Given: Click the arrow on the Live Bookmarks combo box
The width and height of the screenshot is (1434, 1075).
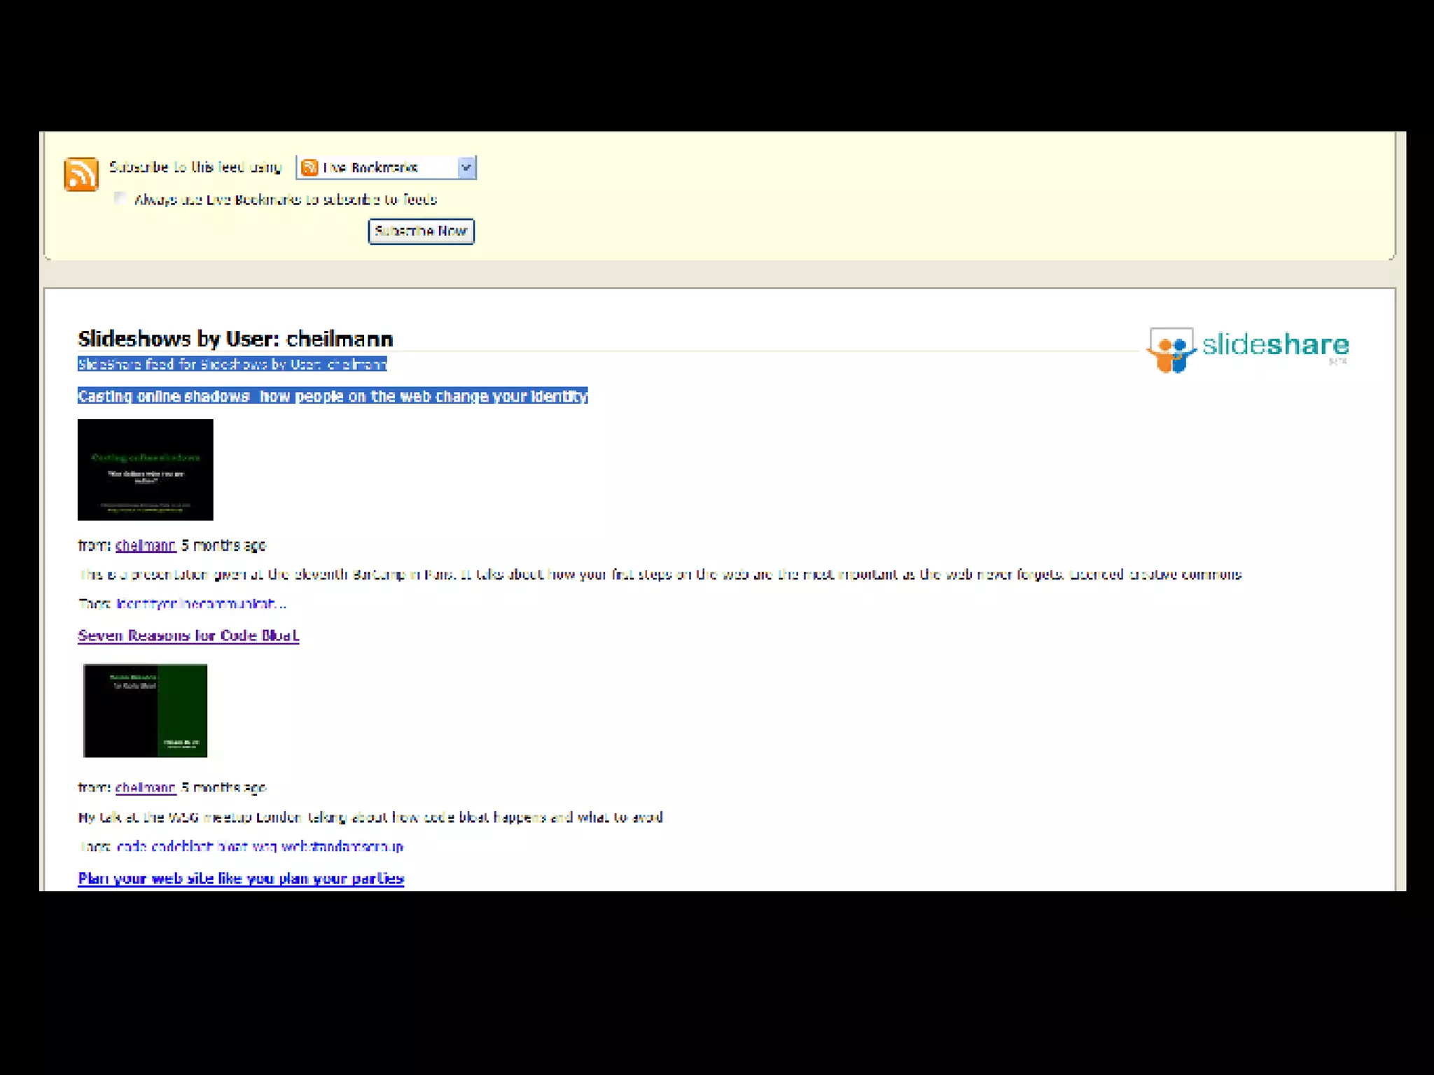Looking at the screenshot, I should (x=466, y=167).
